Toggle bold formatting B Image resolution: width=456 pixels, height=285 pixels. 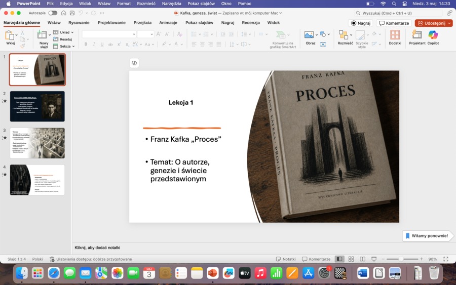coord(86,44)
